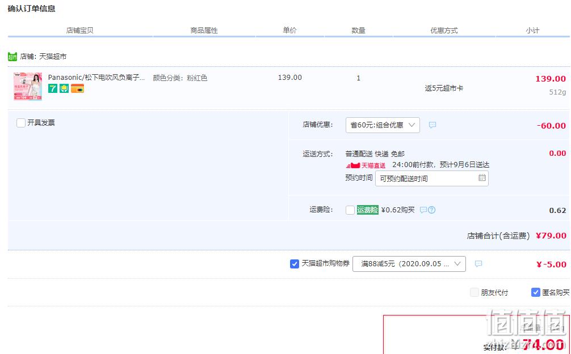
Task: Click the 商品属性 column header
Action: [x=204, y=31]
